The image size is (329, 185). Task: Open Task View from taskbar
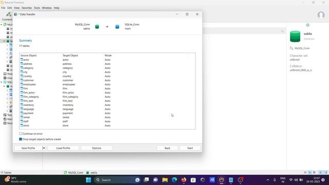pos(146,180)
